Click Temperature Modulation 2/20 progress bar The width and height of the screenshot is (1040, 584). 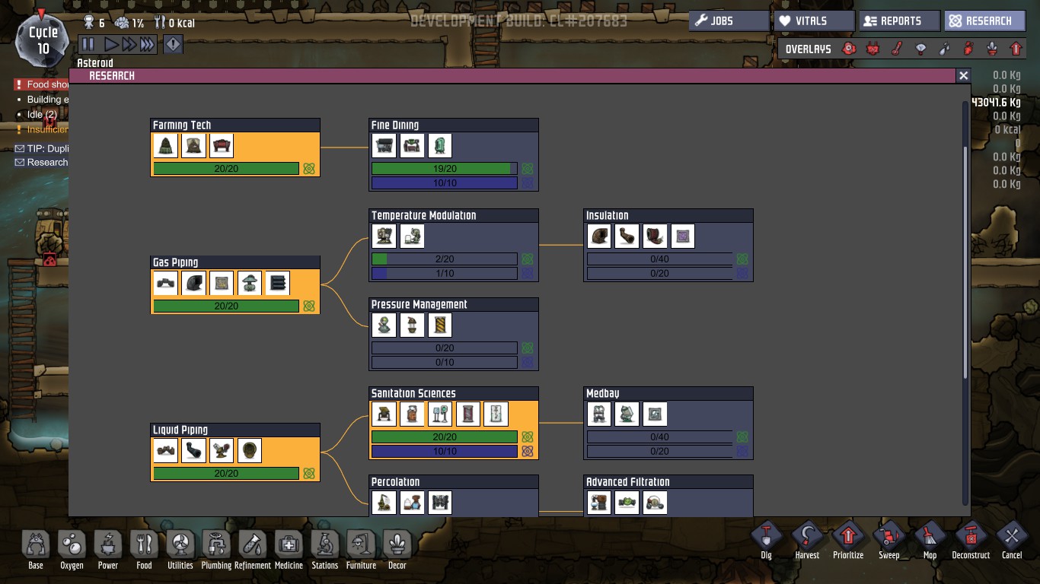(x=445, y=259)
